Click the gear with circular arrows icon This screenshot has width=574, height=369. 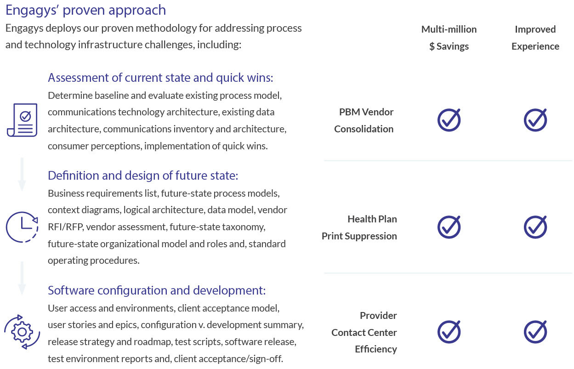[22, 332]
